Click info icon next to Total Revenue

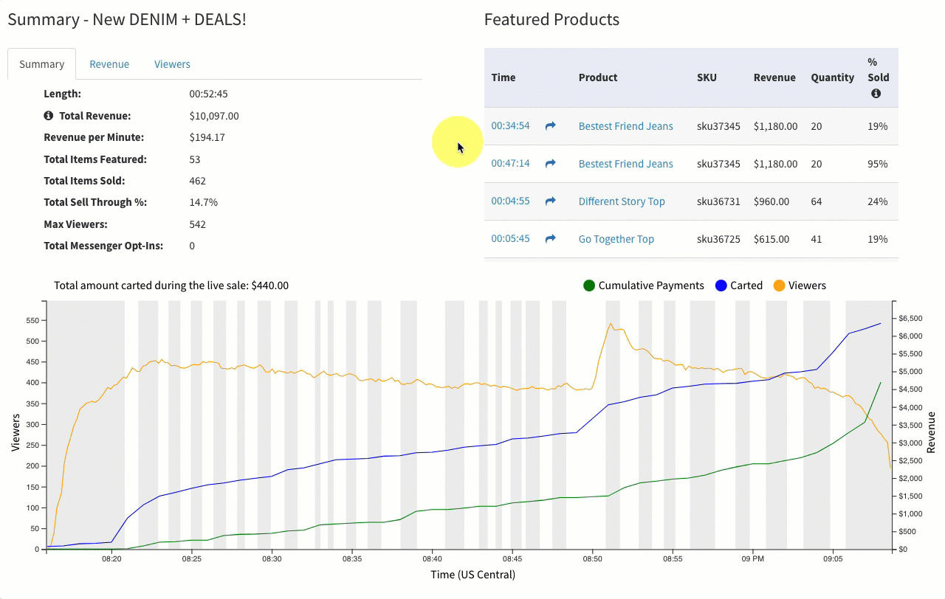tap(49, 116)
